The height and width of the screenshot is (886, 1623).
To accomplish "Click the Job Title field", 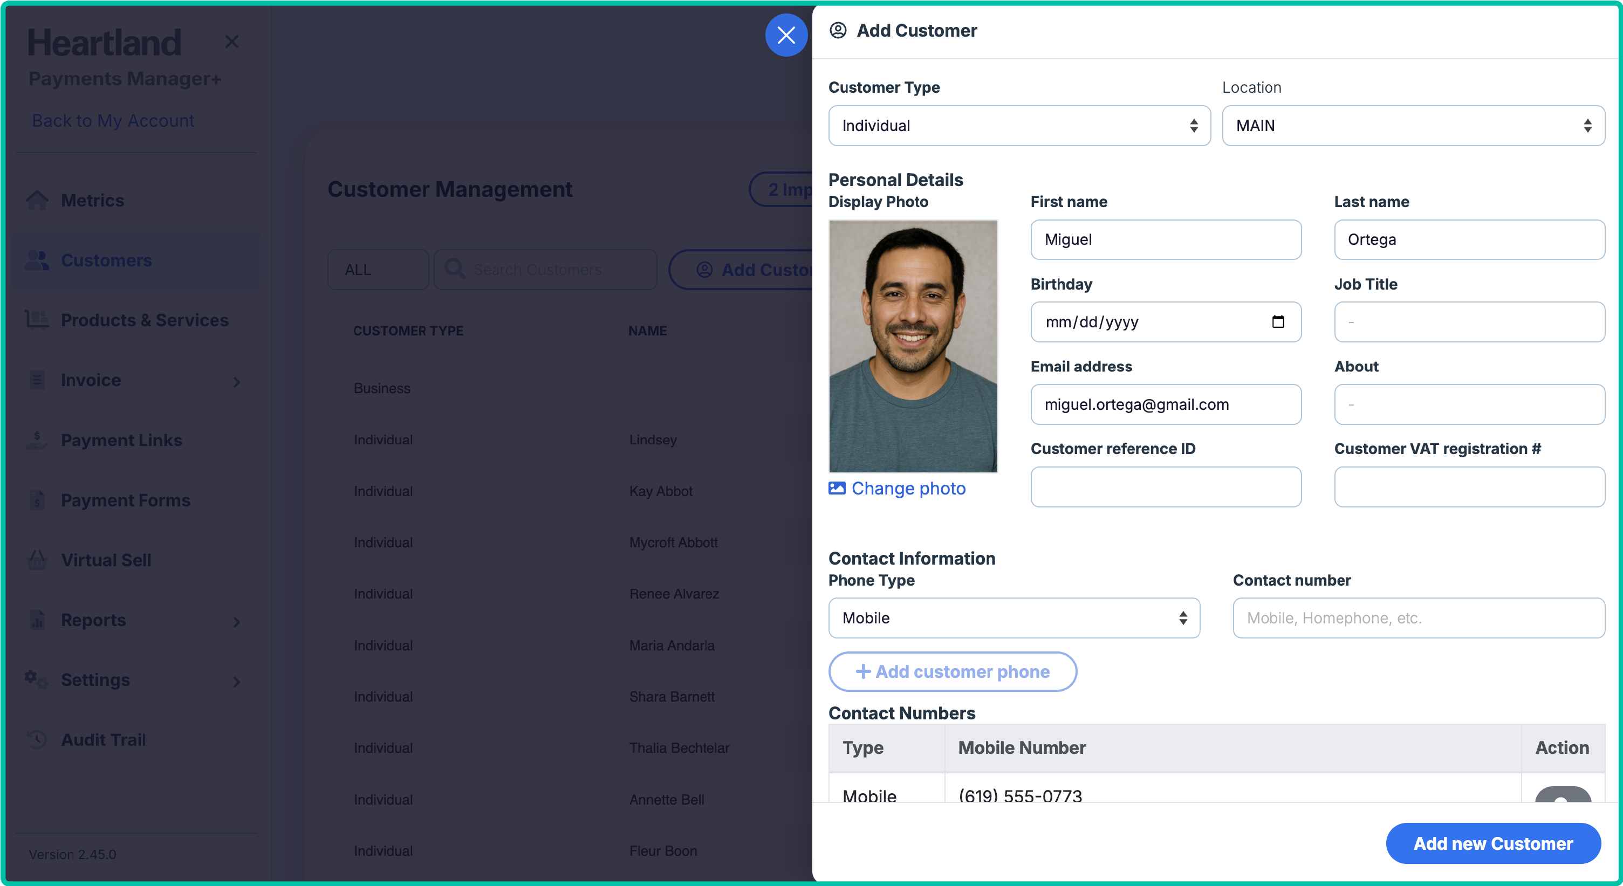I will (1469, 322).
